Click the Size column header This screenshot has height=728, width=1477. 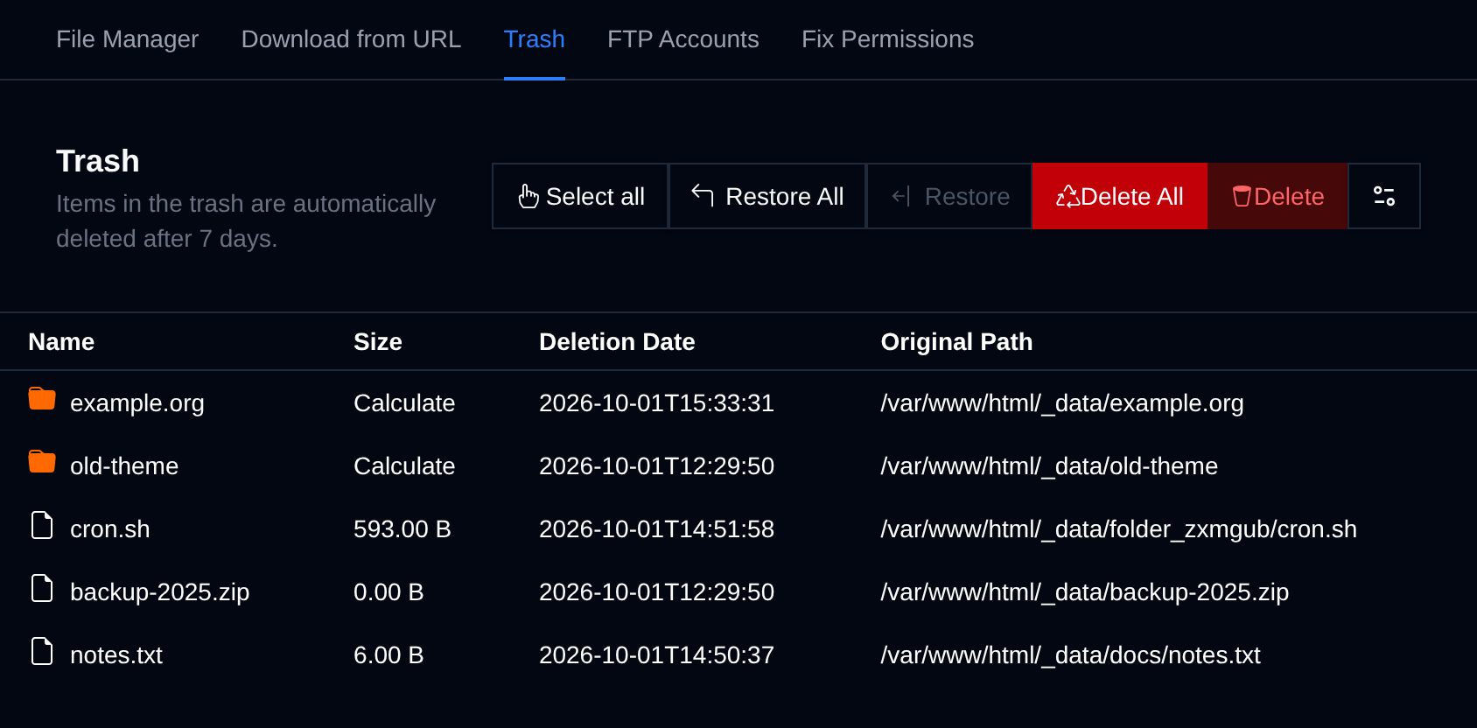(378, 341)
